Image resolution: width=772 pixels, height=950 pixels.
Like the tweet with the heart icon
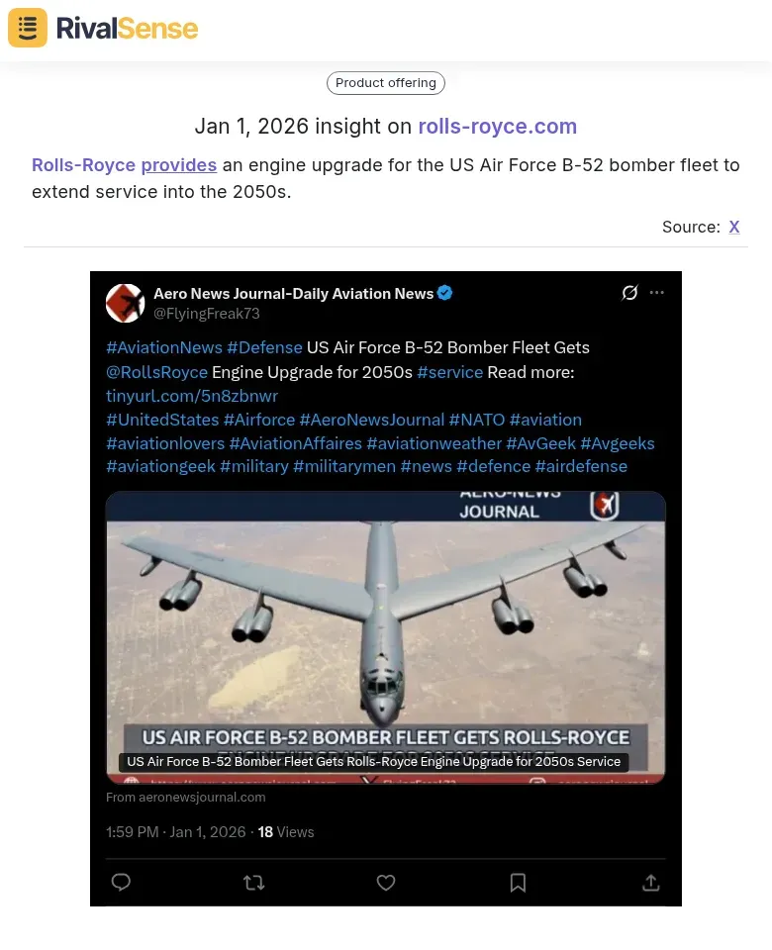(x=386, y=882)
